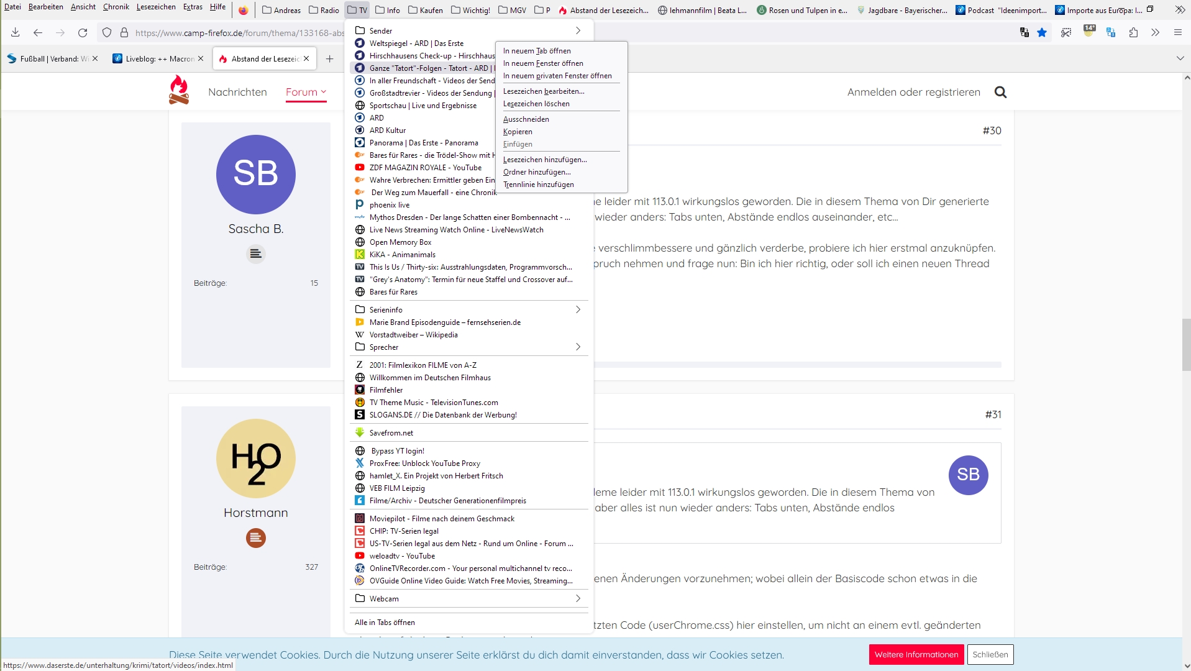Choose 'Trennlinie hinzufügen' in context menu
The width and height of the screenshot is (1191, 671).
561,185
